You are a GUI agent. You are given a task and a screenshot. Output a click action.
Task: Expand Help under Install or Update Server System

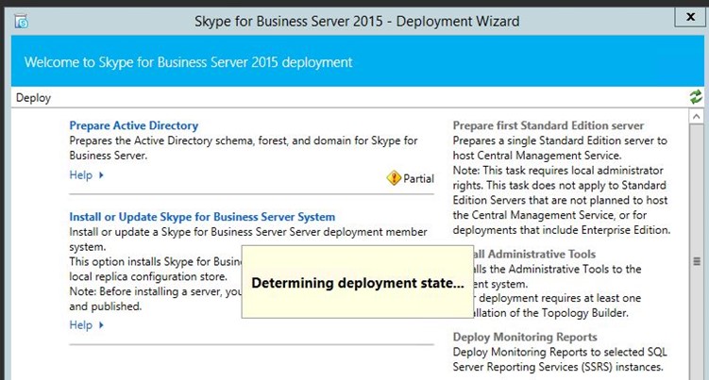86,325
